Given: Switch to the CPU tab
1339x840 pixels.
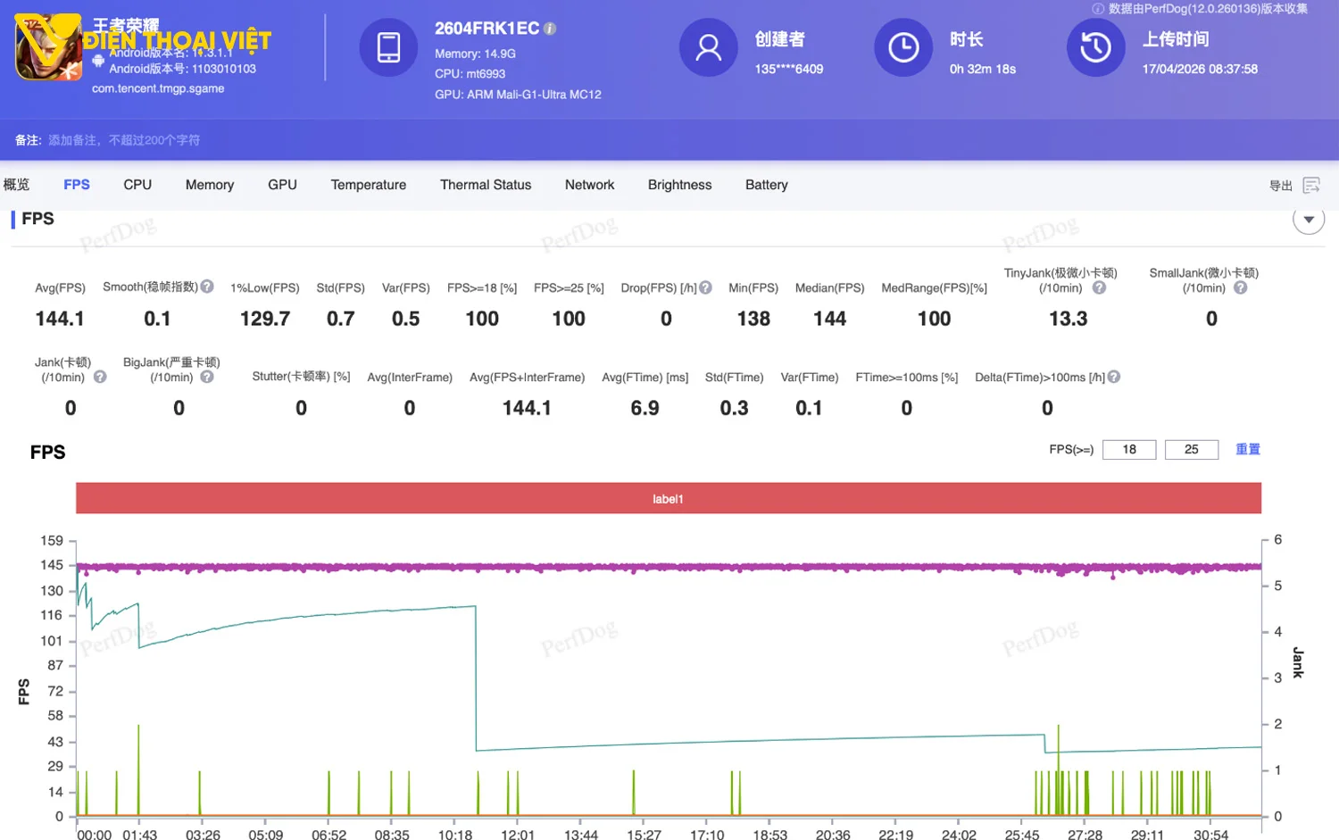Looking at the screenshot, I should coord(137,185).
